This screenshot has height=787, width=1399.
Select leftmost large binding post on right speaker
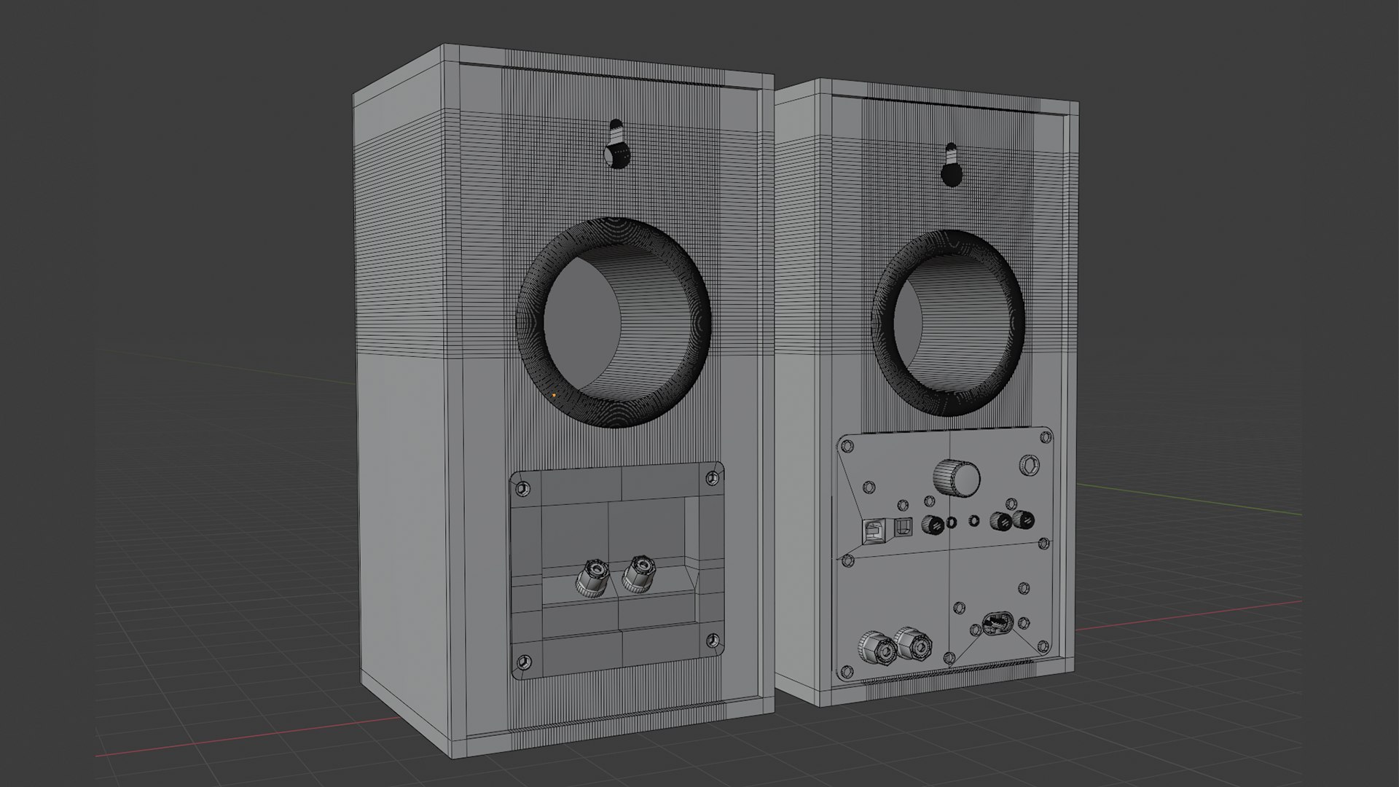pyautogui.click(x=878, y=647)
